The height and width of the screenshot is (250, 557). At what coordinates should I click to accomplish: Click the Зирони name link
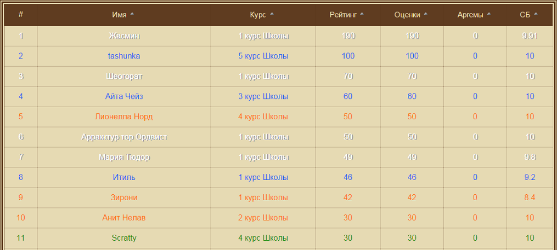(x=124, y=197)
